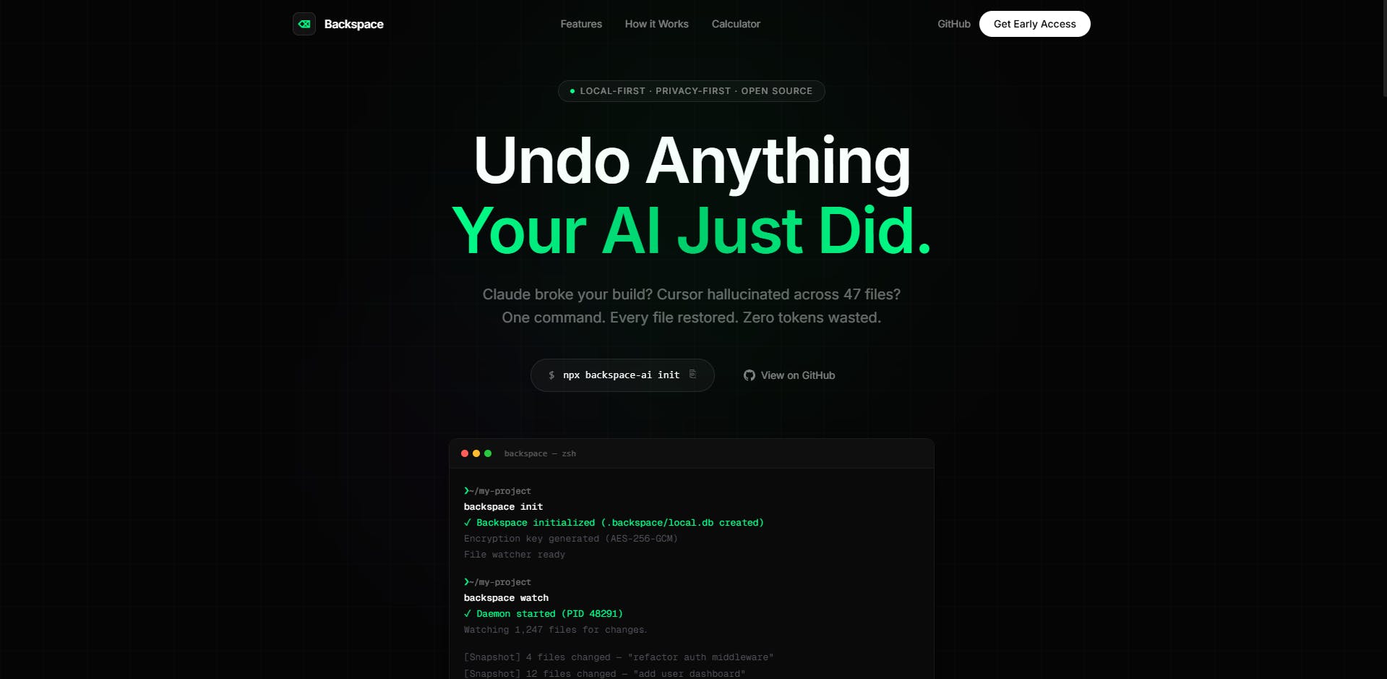Open the Calculator nav link

736,24
